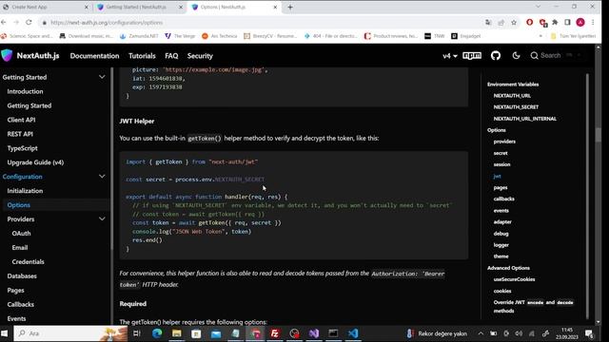Open Databases page in sidebar
The width and height of the screenshot is (609, 342).
pos(22,276)
